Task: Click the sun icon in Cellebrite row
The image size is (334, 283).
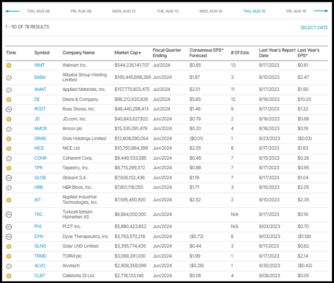Action: tap(9, 276)
